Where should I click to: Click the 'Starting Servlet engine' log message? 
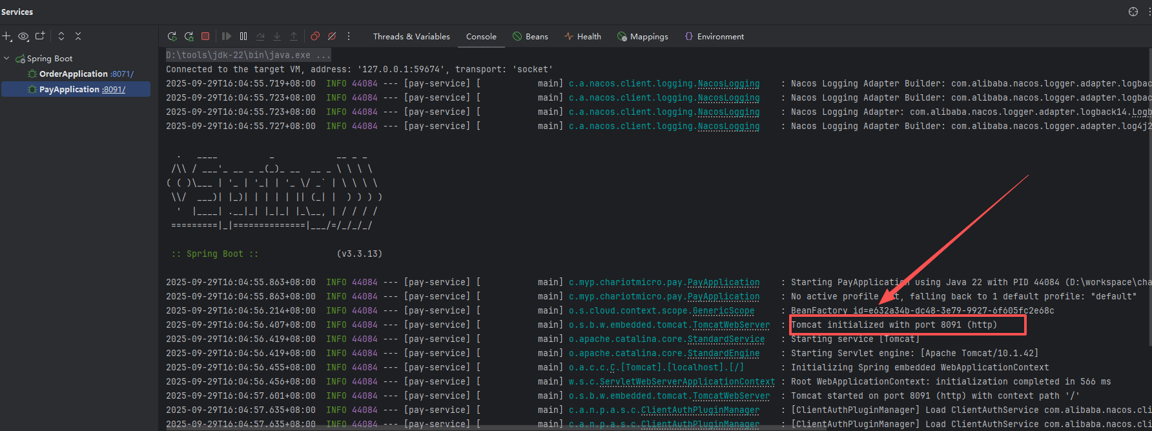(x=914, y=354)
